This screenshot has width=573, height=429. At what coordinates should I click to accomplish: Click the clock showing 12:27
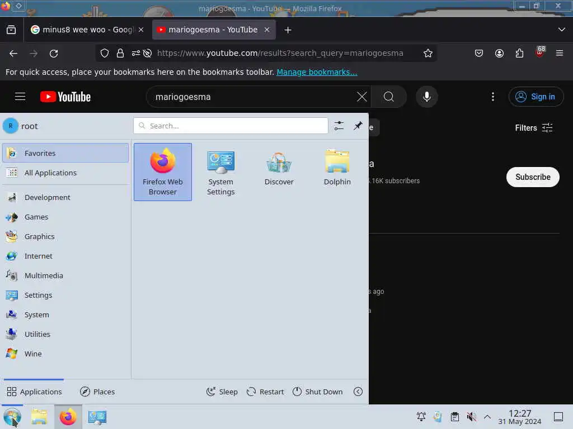(x=520, y=417)
